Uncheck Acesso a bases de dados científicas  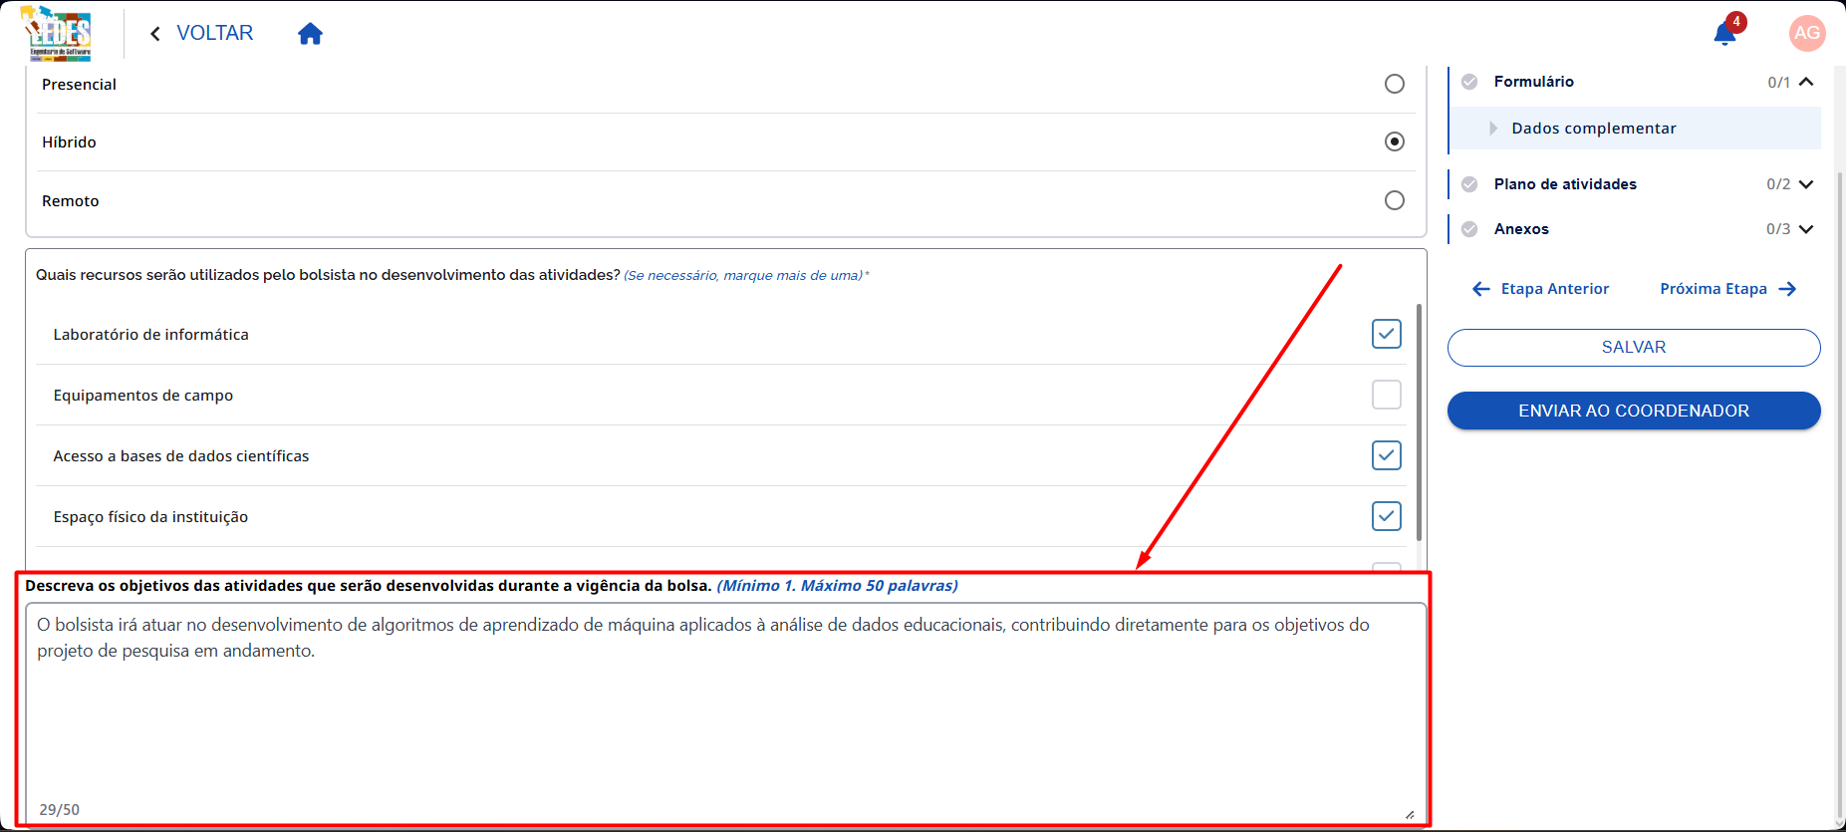point(1387,455)
